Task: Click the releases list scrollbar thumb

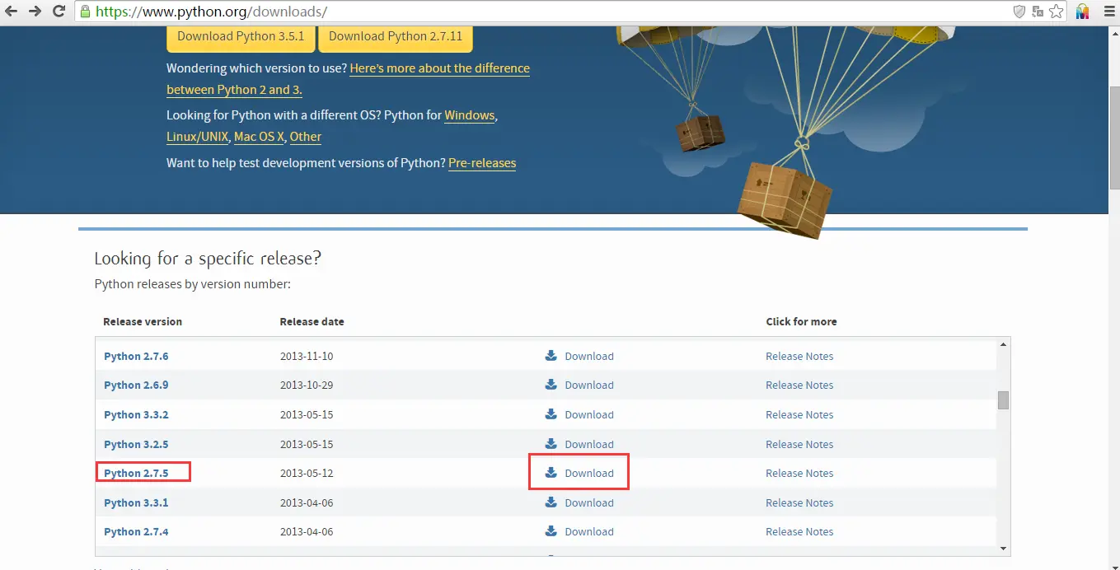Action: click(1003, 400)
